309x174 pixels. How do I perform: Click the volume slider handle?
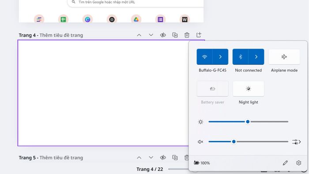234,141
